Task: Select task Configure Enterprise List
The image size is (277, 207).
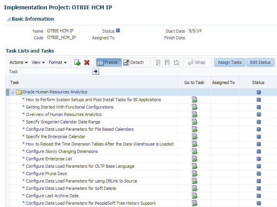Action: coord(49,159)
